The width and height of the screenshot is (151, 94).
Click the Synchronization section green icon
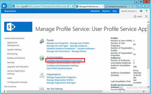(42, 58)
